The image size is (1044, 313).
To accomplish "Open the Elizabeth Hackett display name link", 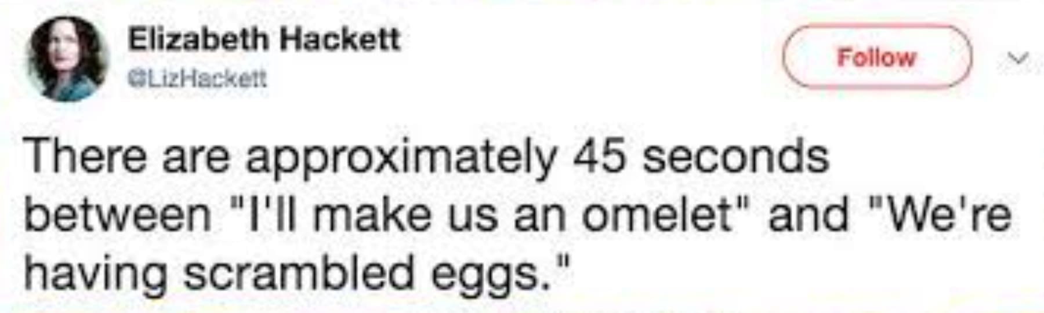I will (264, 39).
